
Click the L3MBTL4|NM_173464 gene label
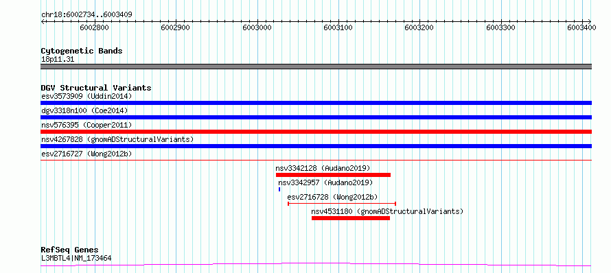(x=76, y=258)
